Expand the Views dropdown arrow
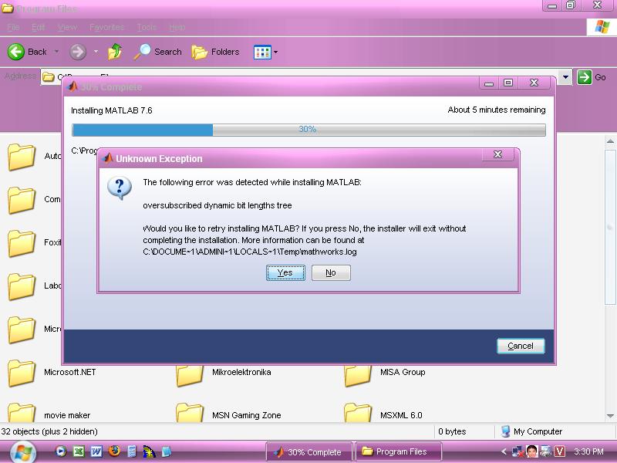Screen dimensions: 617x463 (x=275, y=52)
